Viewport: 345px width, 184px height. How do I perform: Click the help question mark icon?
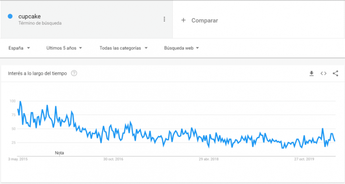[74, 74]
